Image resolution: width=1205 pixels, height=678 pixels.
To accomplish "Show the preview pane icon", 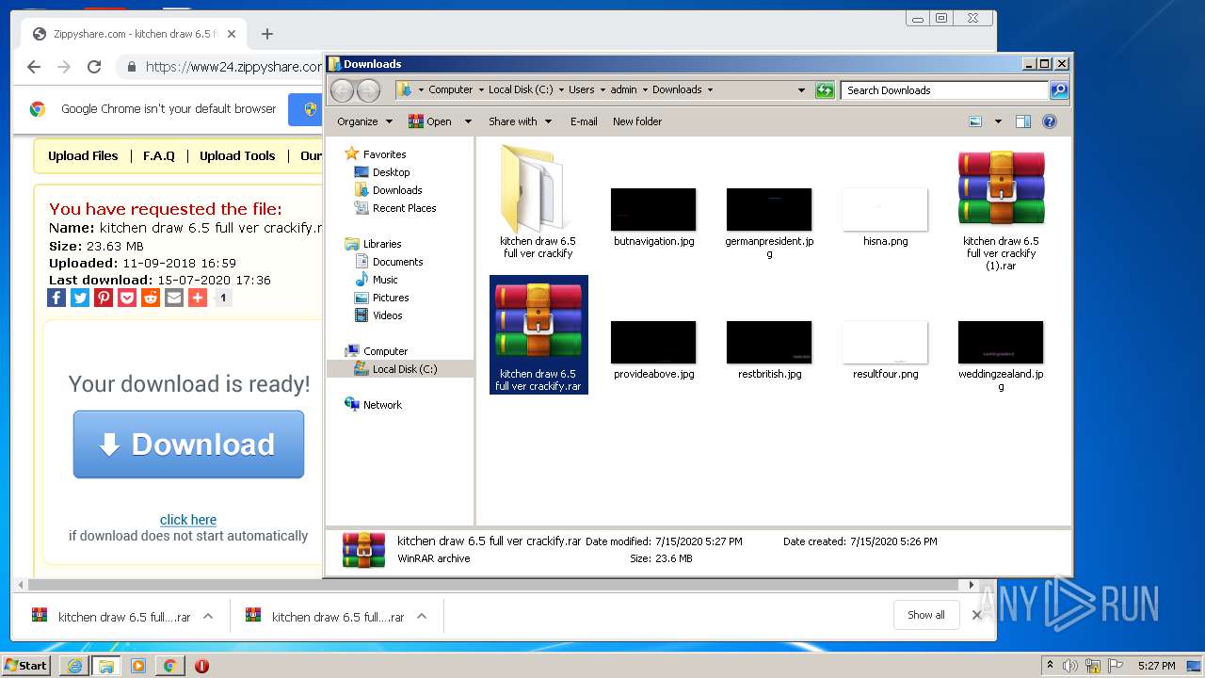I will click(1023, 121).
